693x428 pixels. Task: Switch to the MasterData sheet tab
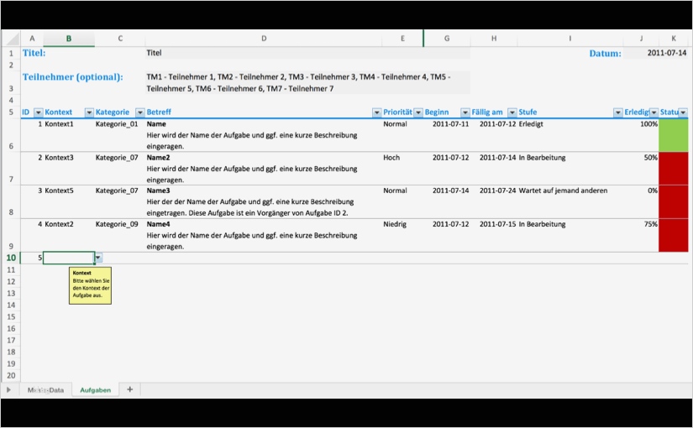click(45, 390)
